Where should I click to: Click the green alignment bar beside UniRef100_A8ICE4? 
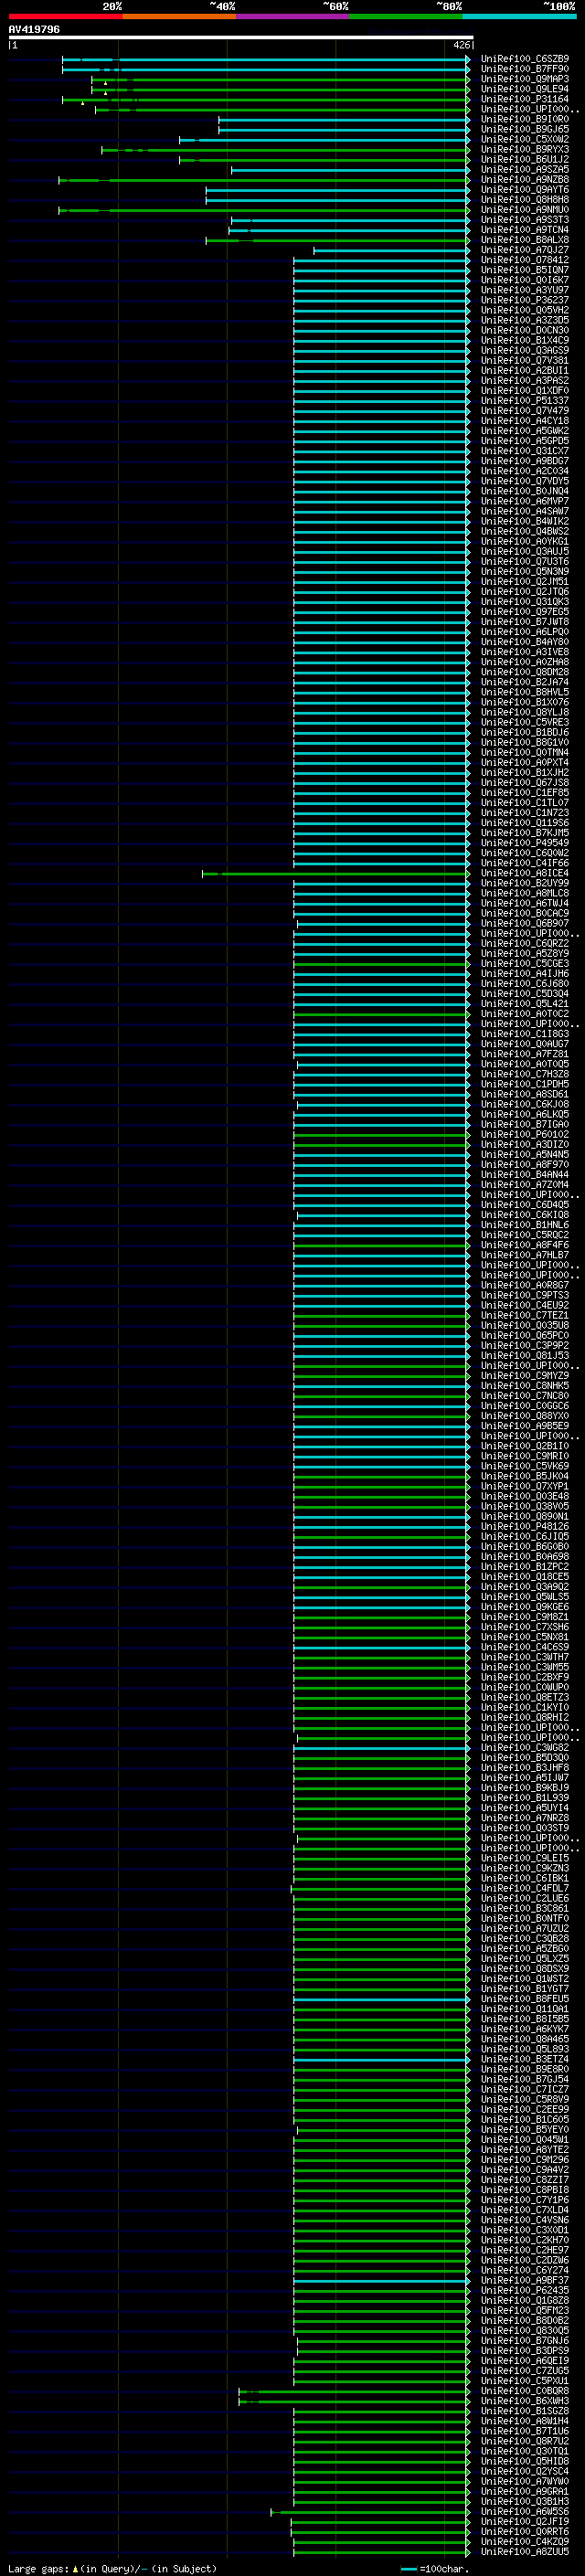pos(336,874)
